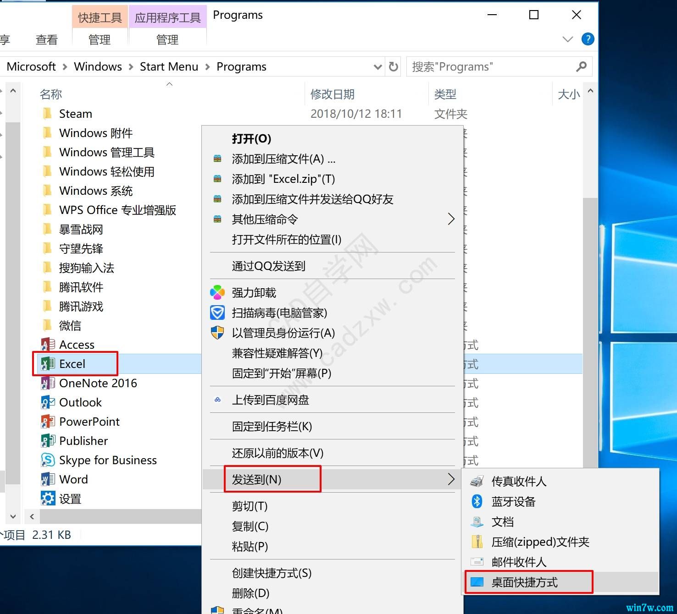Click the Publisher shortcut icon
This screenshot has height=614, width=677.
(x=48, y=441)
